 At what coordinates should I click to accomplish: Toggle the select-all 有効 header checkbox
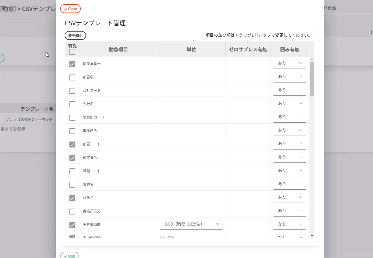click(72, 52)
